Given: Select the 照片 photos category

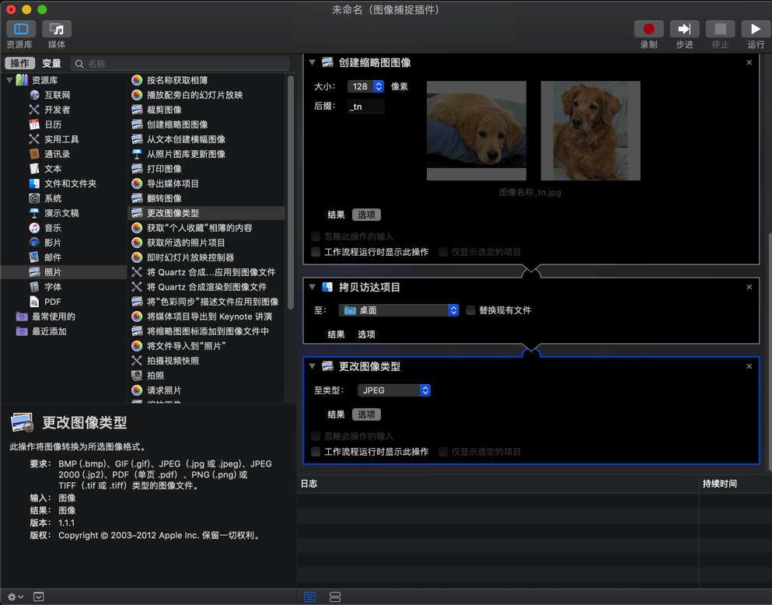Looking at the screenshot, I should [64, 272].
